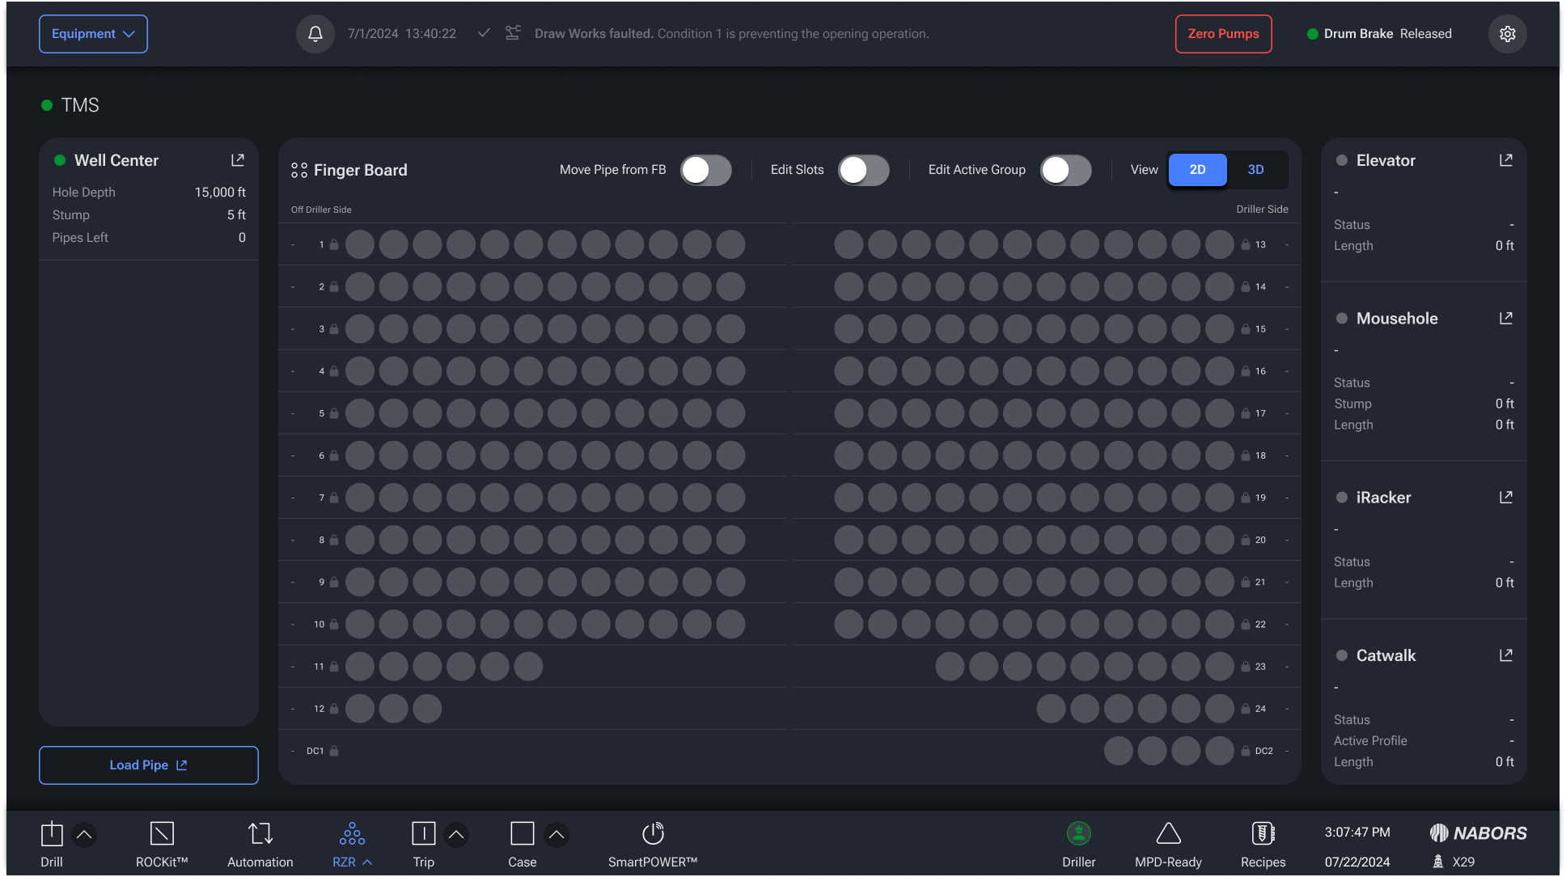The width and height of the screenshot is (1566, 877).
Task: Open the Equipment dropdown
Action: point(93,34)
